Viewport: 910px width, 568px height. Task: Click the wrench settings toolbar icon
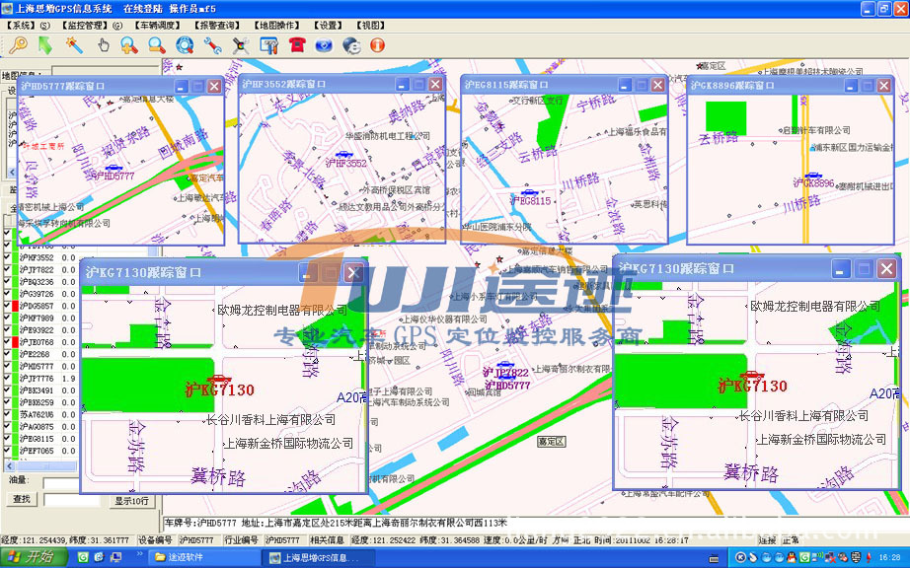click(x=211, y=44)
